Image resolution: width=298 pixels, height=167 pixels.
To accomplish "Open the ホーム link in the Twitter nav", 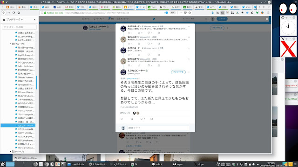I will point(86,19).
